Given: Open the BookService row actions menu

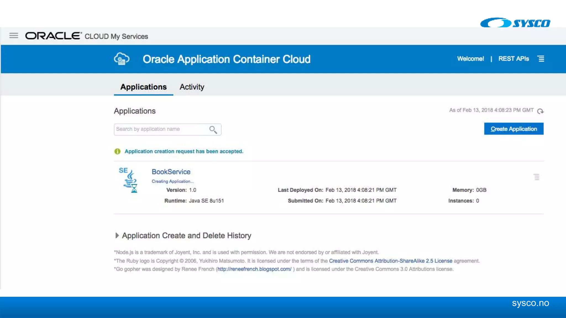Looking at the screenshot, I should [536, 177].
